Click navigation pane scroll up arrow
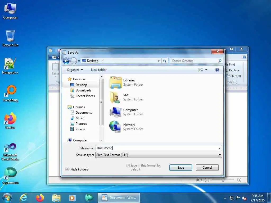Viewport: 271px width, 203px height. pyautogui.click(x=102, y=76)
